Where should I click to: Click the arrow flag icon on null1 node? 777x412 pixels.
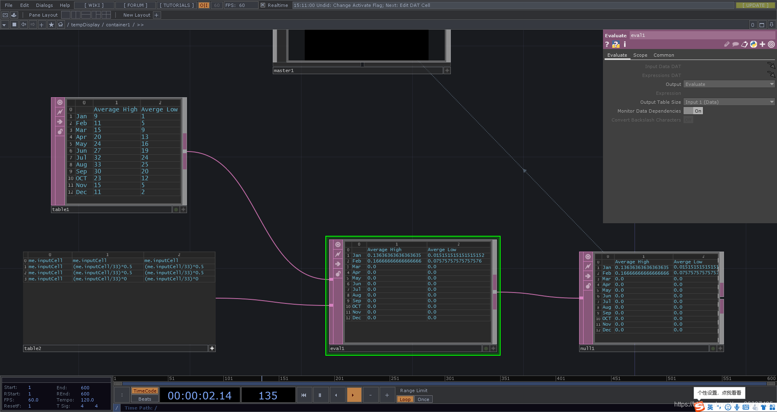pos(588,276)
